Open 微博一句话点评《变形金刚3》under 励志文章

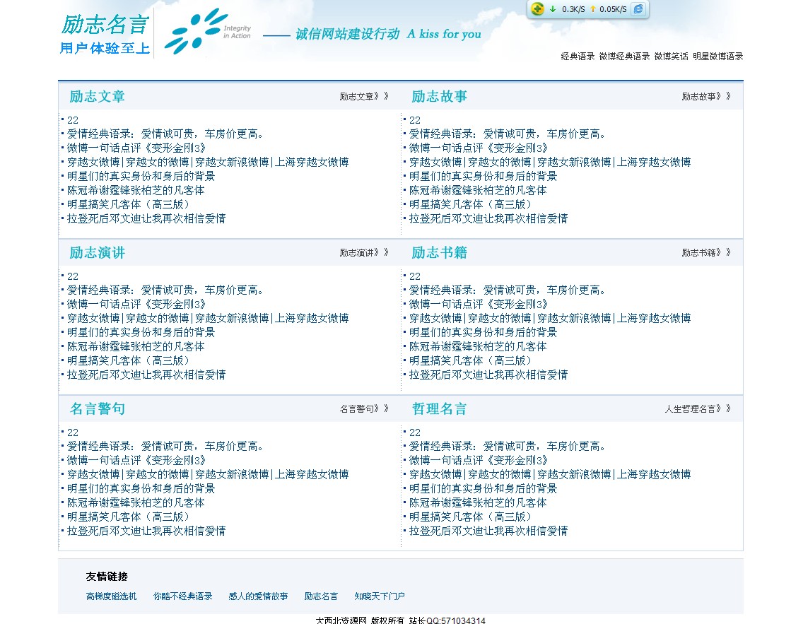[136, 148]
